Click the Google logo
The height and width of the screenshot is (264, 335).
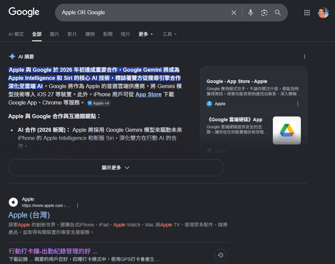tap(24, 12)
